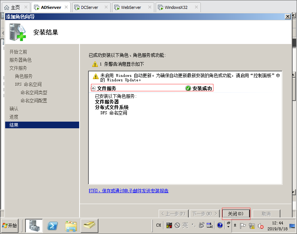Click the disabled circle icon in language bar
The height and width of the screenshot is (234, 297).
point(177,225)
